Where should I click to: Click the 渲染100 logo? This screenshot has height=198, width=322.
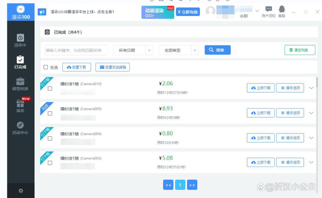pyautogui.click(x=21, y=12)
